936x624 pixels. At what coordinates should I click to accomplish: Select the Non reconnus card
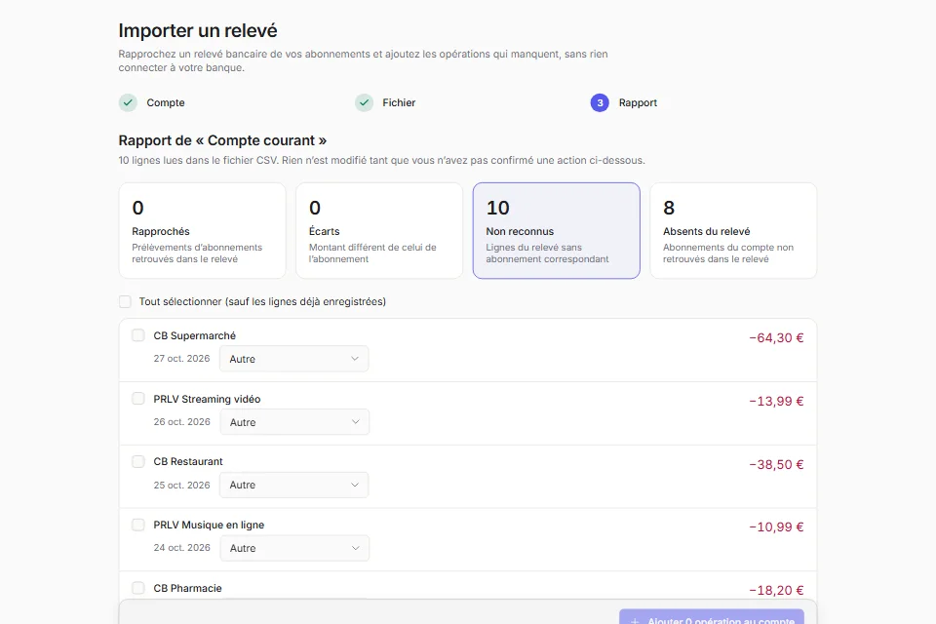pos(557,230)
